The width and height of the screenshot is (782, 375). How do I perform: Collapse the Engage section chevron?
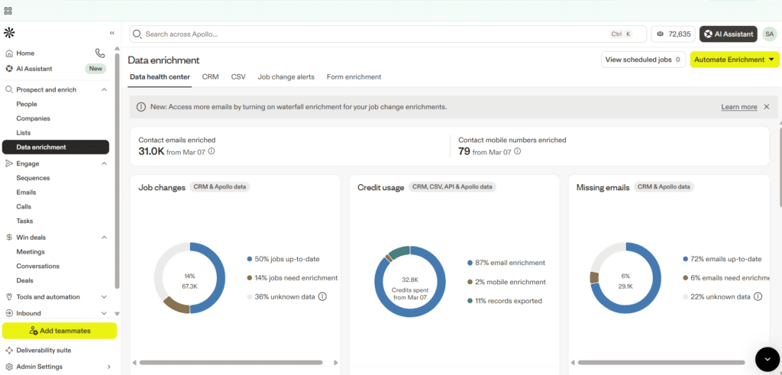(104, 163)
